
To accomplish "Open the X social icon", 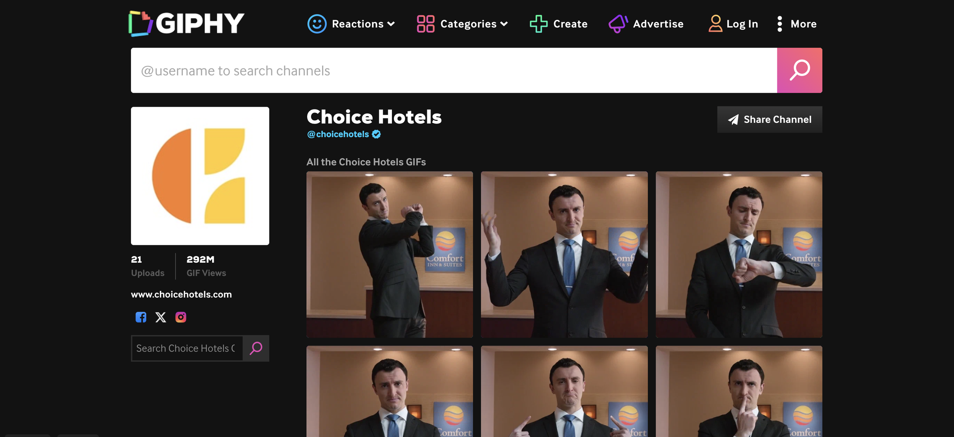I will (x=161, y=317).
